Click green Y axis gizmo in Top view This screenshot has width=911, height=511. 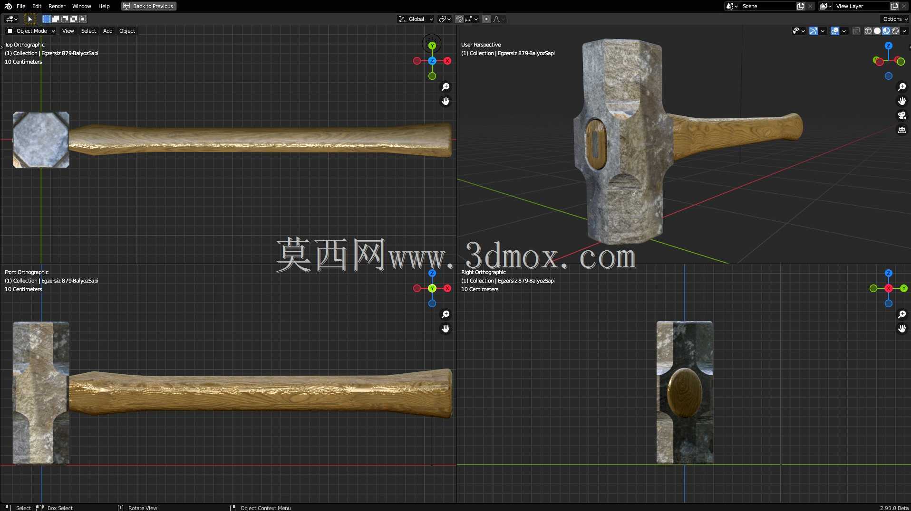click(432, 46)
